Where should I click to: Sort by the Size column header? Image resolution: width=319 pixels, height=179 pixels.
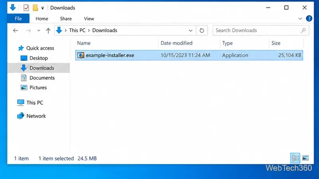point(276,43)
